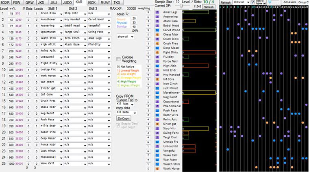Click the purple square icon beside Fluidity
The height and width of the screenshot is (172, 309).
(x=157, y=57)
